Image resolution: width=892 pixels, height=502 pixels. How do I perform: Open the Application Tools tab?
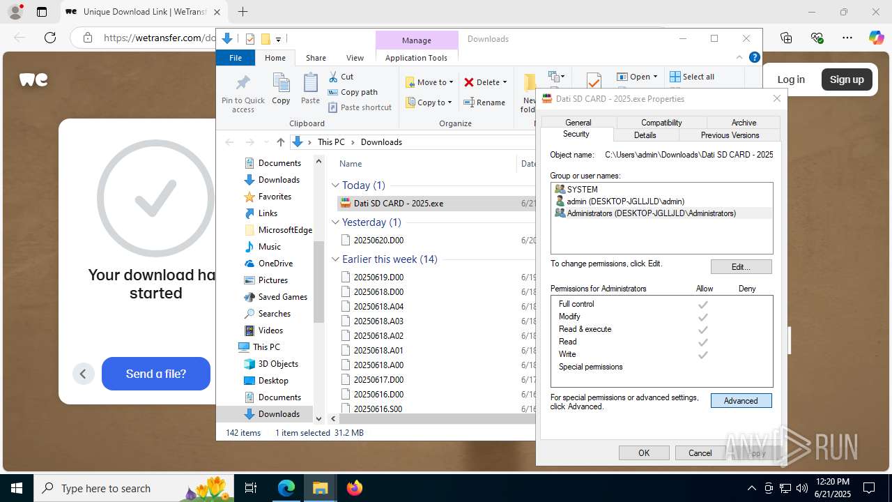click(416, 58)
